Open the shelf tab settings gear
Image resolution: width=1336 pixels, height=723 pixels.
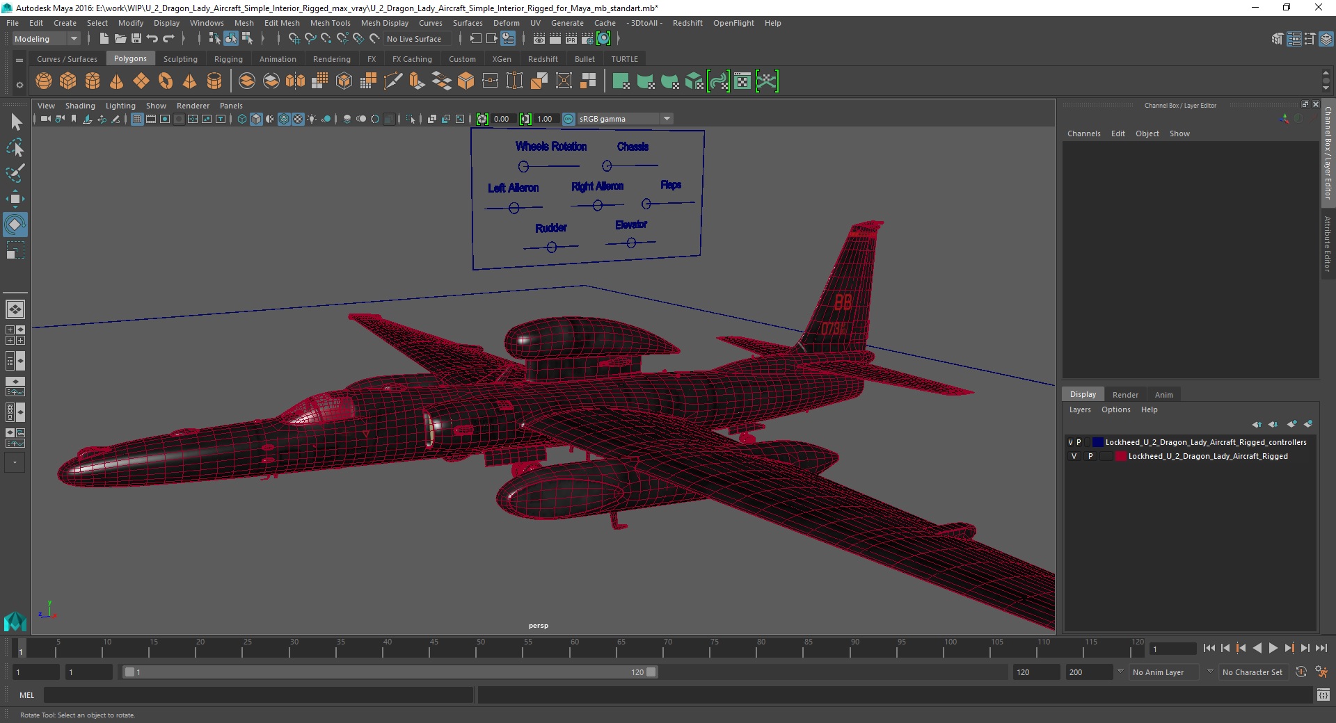(19, 85)
